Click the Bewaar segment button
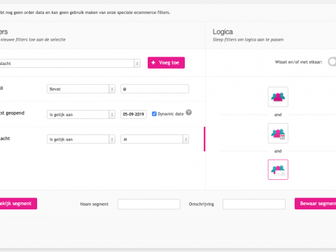 click(x=315, y=204)
